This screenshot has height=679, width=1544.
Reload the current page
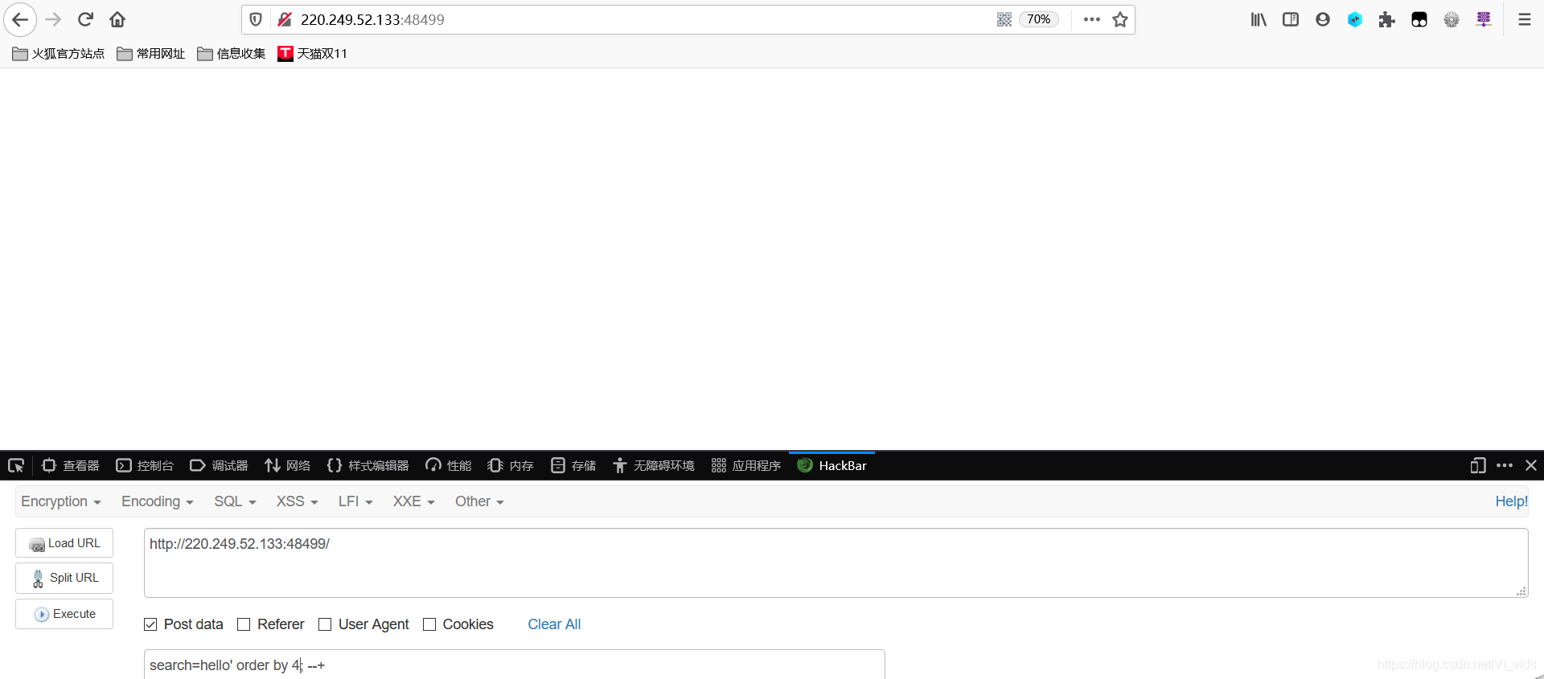[x=85, y=19]
